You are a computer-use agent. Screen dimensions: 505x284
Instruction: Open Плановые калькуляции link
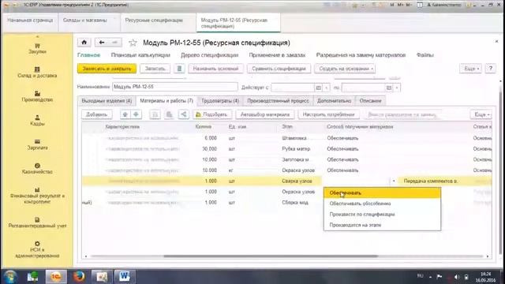click(140, 55)
